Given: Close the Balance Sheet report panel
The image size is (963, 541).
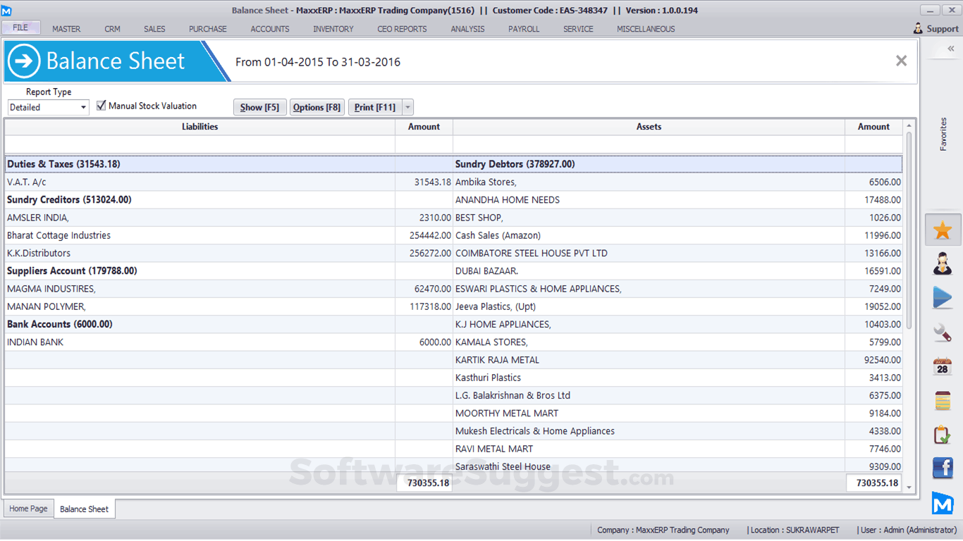Looking at the screenshot, I should [901, 61].
